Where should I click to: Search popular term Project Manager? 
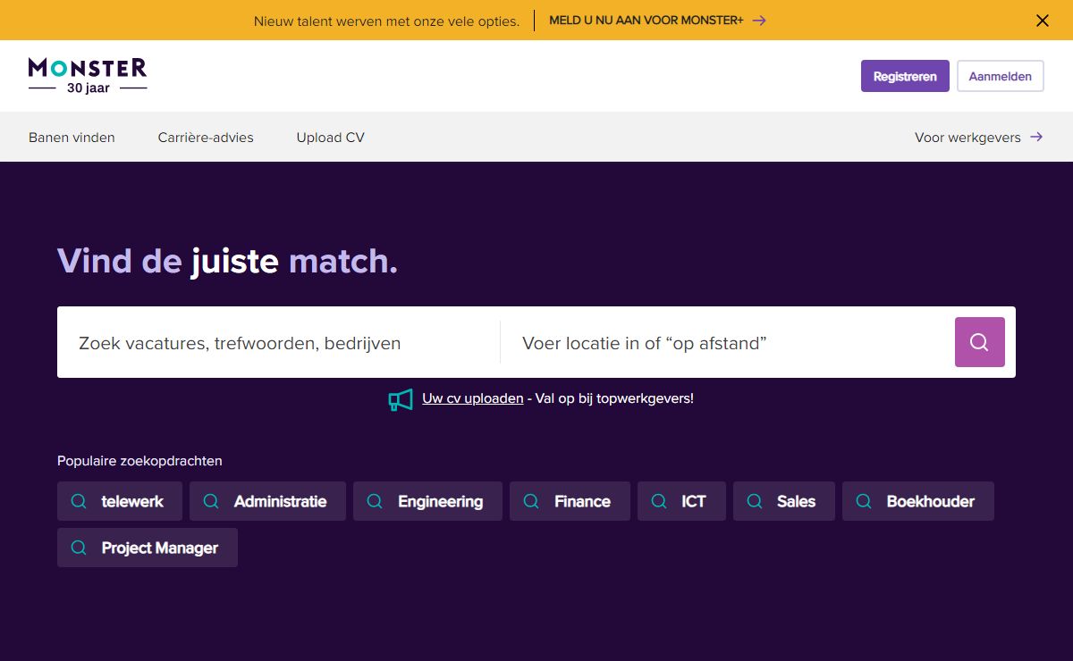(x=148, y=548)
